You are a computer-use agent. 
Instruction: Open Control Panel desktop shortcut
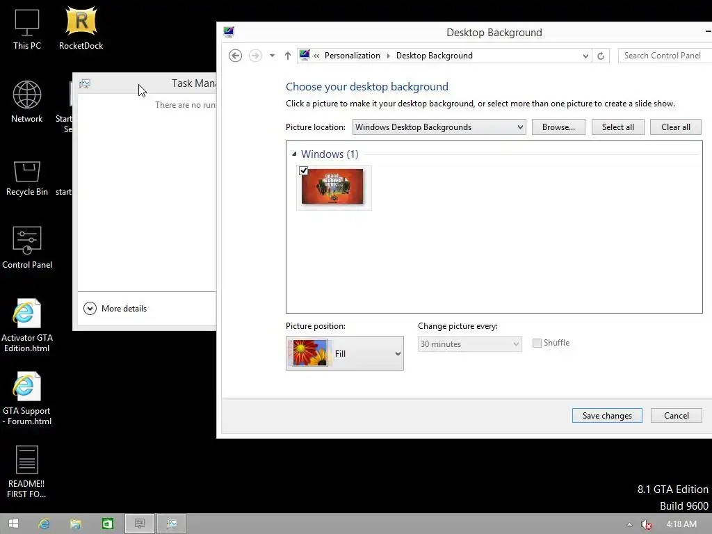27,248
